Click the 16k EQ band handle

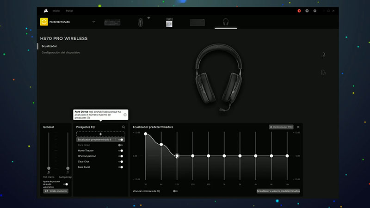click(287, 156)
